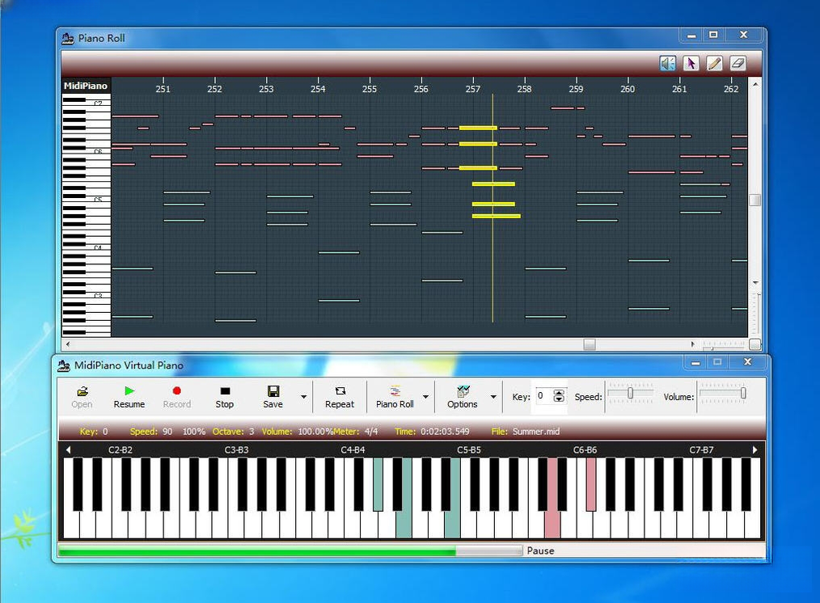820x603 pixels.
Task: Open the Save dropdown arrow
Action: click(304, 397)
